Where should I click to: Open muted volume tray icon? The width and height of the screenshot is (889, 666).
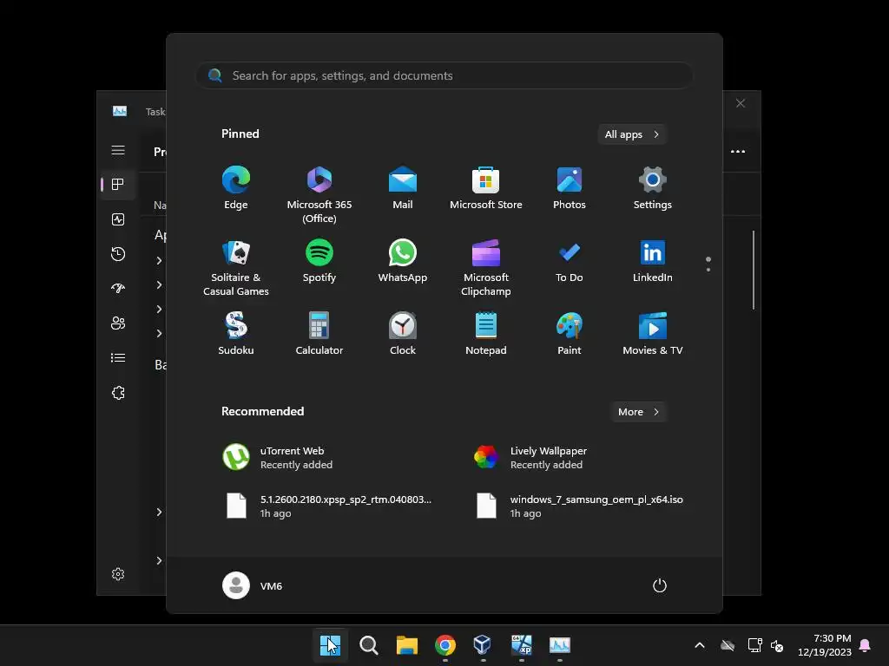(777, 645)
